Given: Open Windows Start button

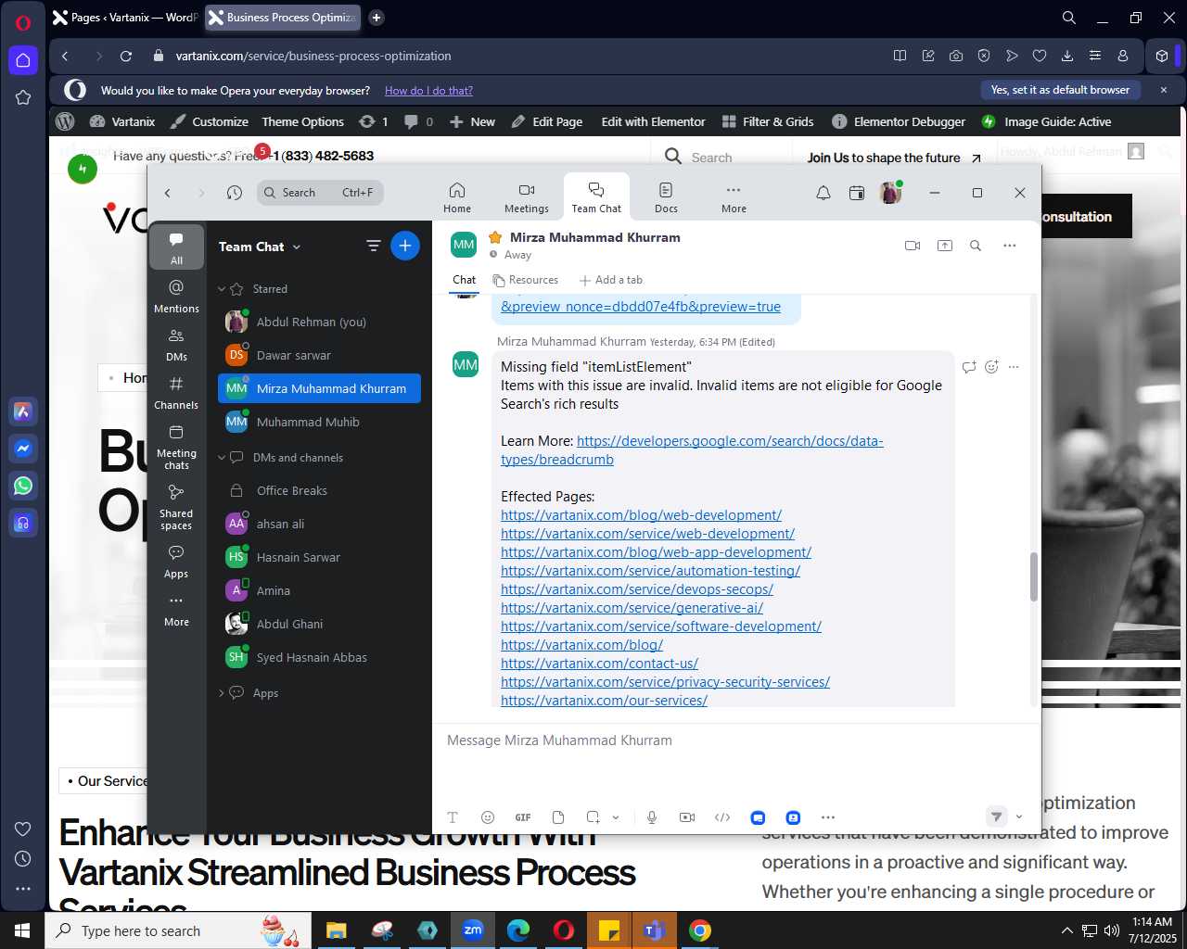Looking at the screenshot, I should (22, 930).
